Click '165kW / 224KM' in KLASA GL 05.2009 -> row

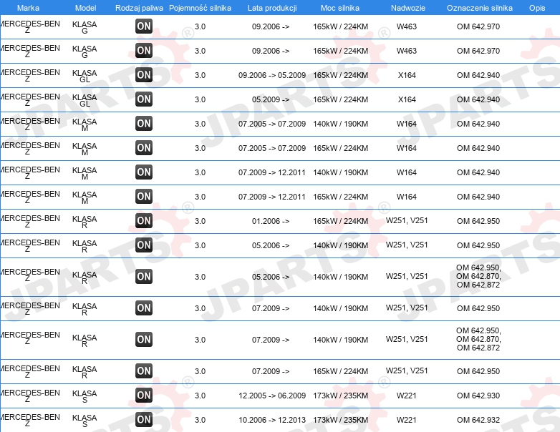[x=340, y=99]
